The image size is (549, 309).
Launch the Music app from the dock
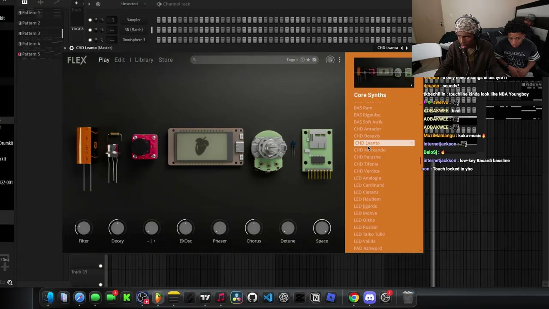pyautogui.click(x=221, y=297)
